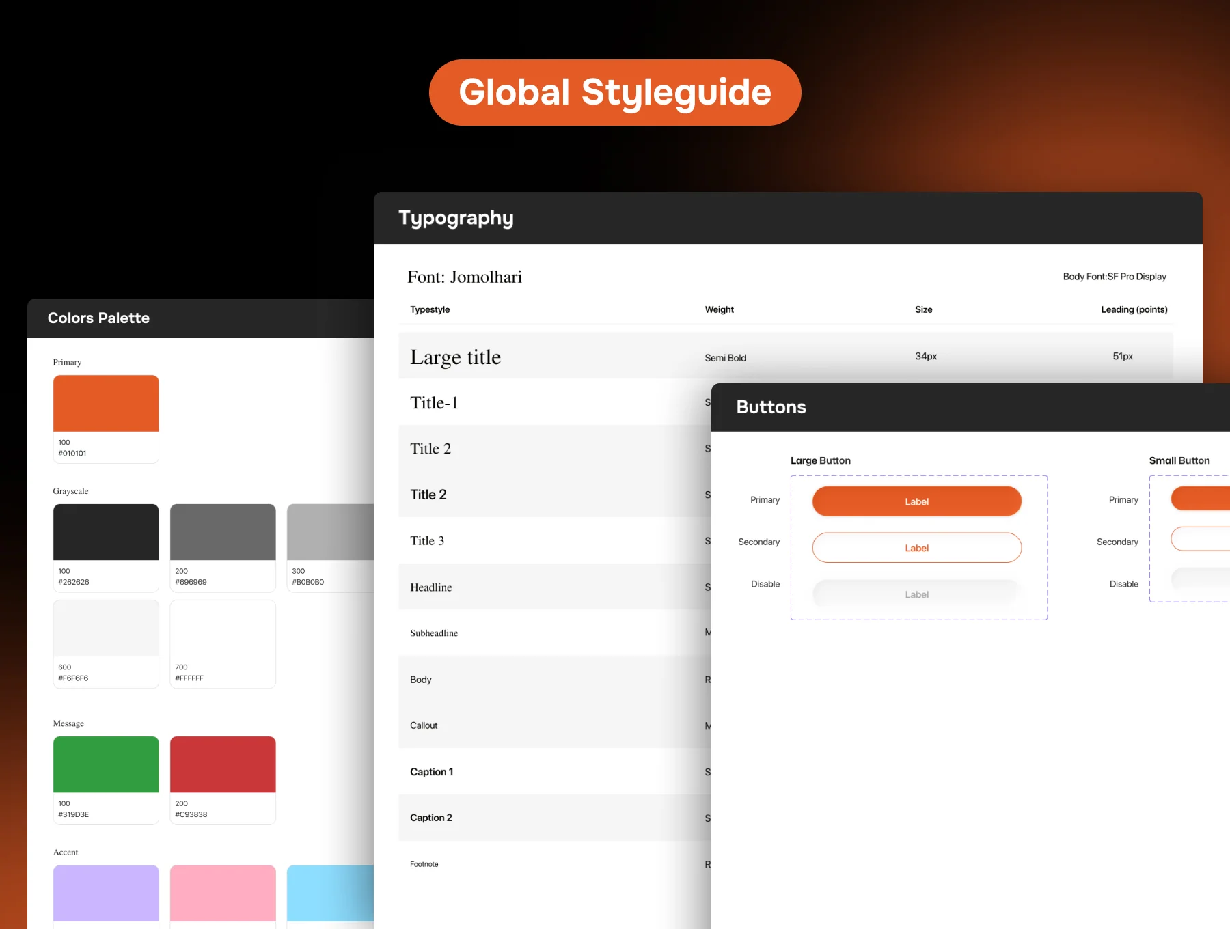This screenshot has width=1230, height=929.
Task: Click the Typestyle column header
Action: tap(430, 309)
